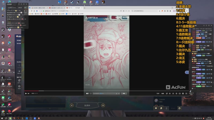The width and height of the screenshot is (214, 120).
Task: Open the Riot Client desktop shortcut
Action: [x=9, y=105]
